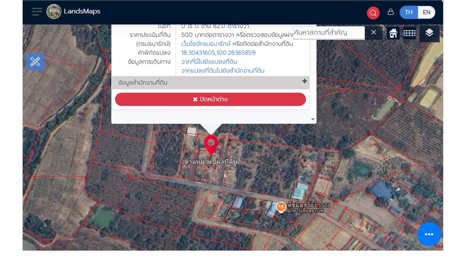Open the red search magnifier icon
The height and width of the screenshot is (263, 467).
click(x=373, y=12)
